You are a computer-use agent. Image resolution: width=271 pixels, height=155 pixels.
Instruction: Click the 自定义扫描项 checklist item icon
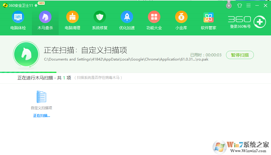click(41, 97)
